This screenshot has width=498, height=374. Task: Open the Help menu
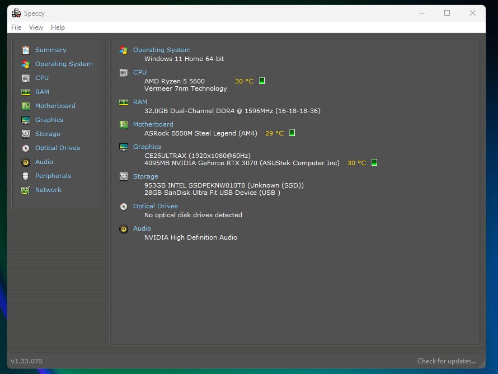[58, 27]
